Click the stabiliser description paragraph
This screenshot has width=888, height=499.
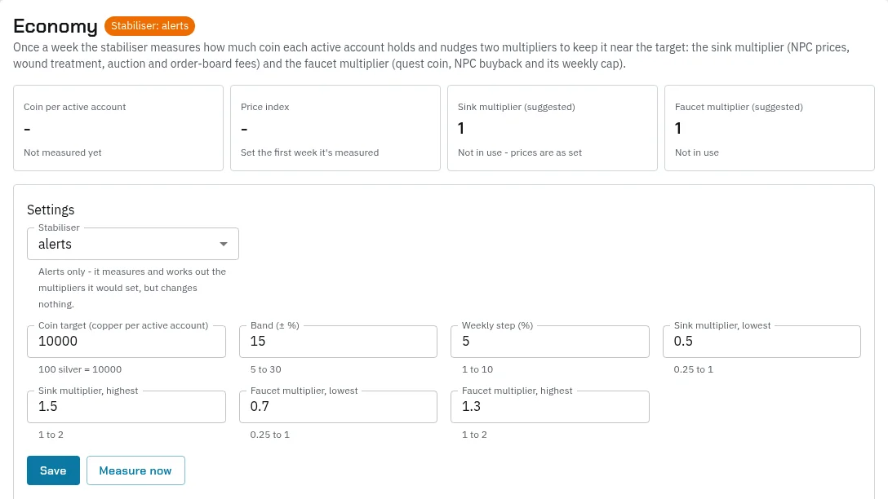432,55
